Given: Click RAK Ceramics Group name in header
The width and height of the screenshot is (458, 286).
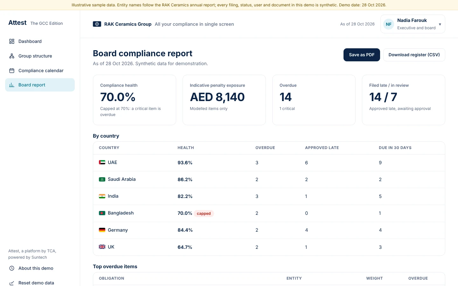Looking at the screenshot, I should tap(128, 24).
